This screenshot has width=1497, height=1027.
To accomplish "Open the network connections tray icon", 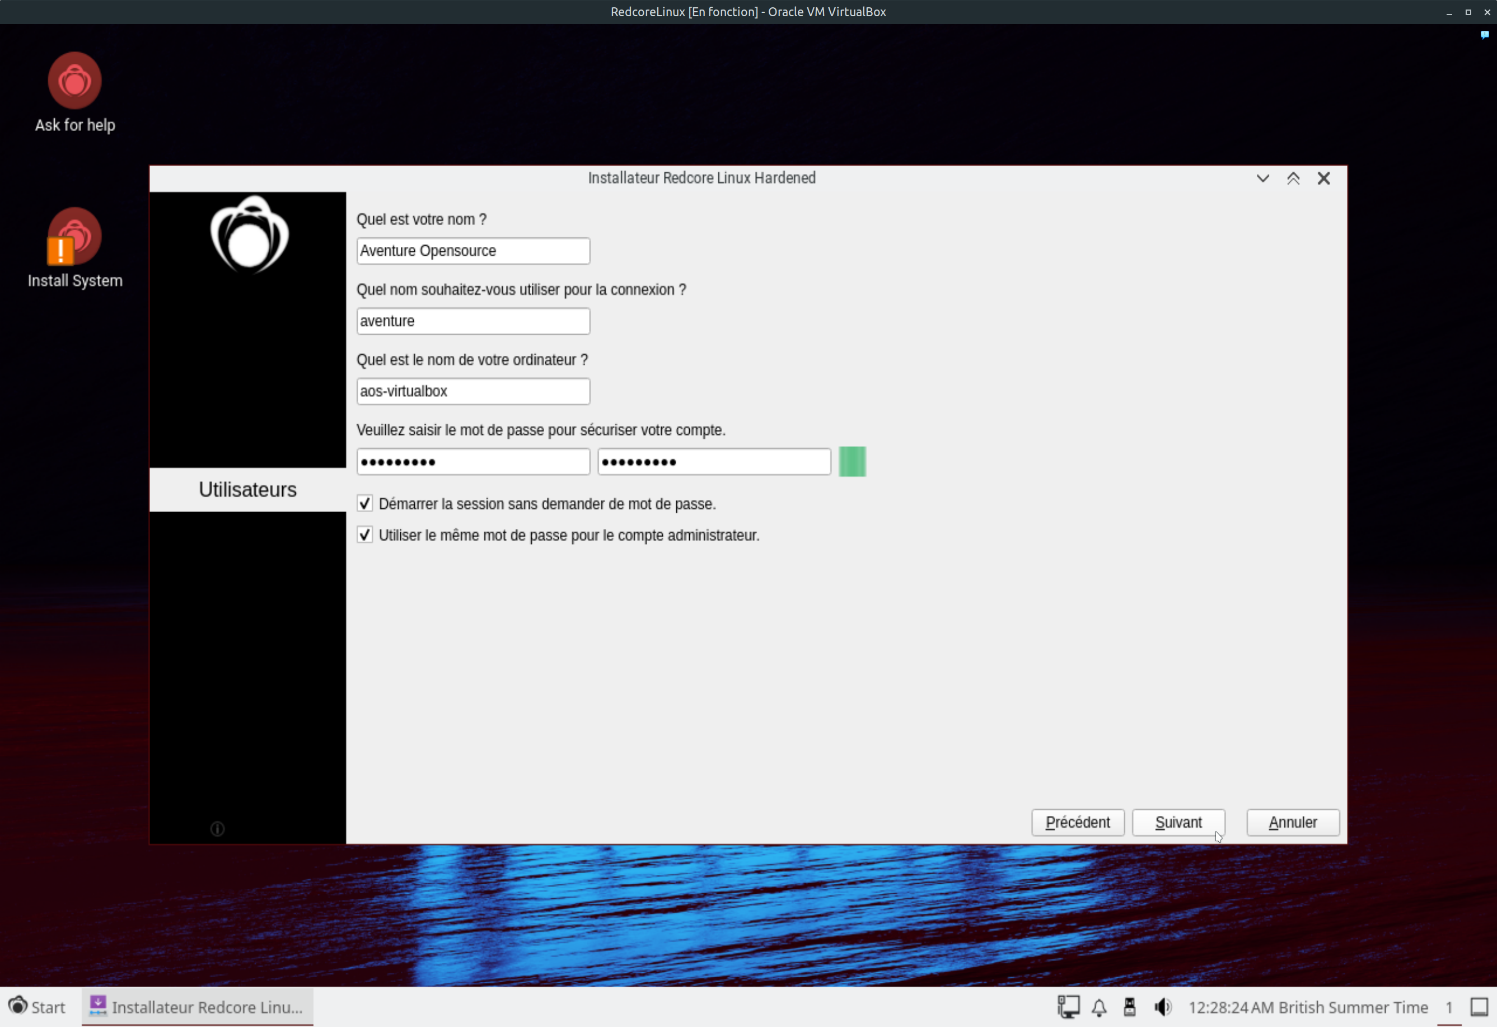I will tap(1068, 1007).
